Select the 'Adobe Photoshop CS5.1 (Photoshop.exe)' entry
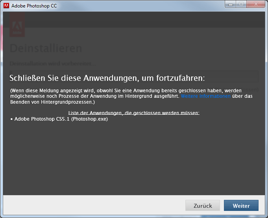The height and width of the screenshot is (218, 268). 59,119
